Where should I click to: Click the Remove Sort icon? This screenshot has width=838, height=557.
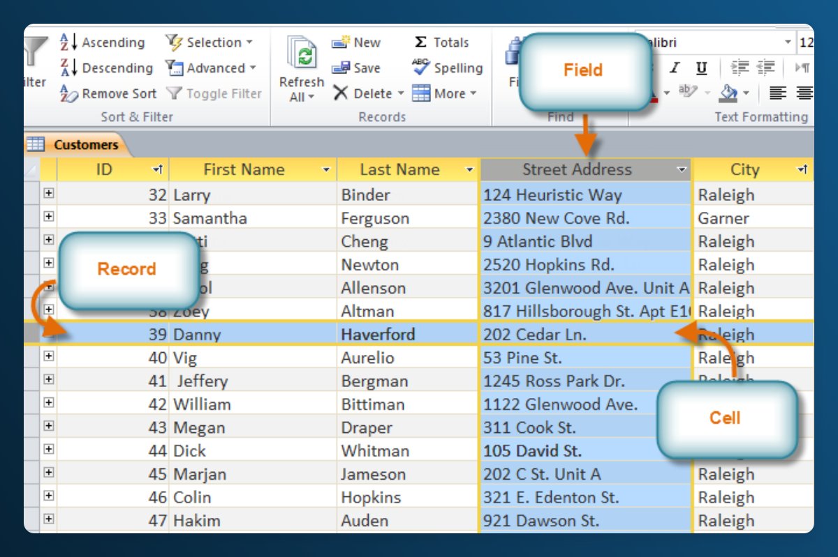tap(68, 93)
